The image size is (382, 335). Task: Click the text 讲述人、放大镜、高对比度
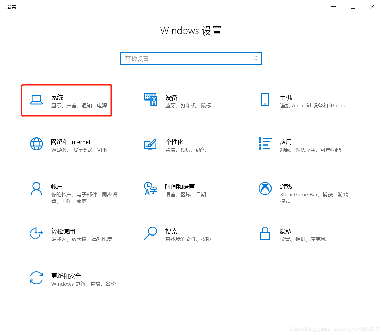[82, 239]
